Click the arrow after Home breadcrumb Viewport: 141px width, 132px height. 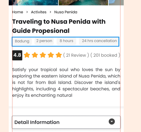(27, 12)
